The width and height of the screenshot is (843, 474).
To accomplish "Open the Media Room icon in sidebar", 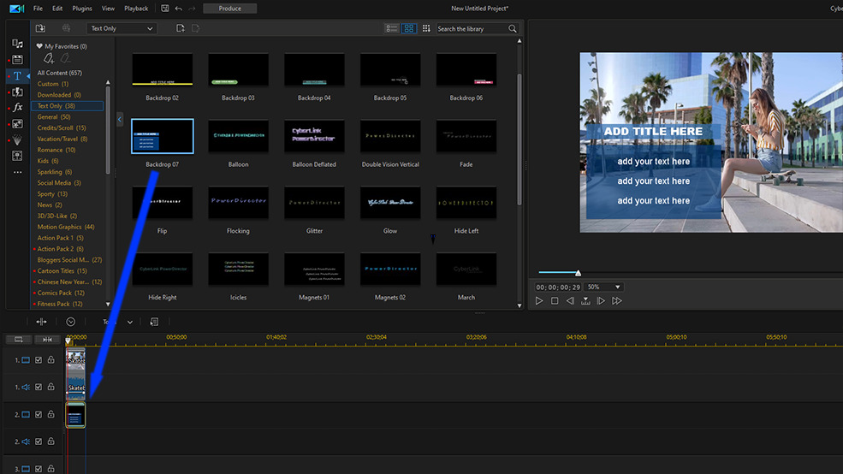I will pyautogui.click(x=18, y=44).
